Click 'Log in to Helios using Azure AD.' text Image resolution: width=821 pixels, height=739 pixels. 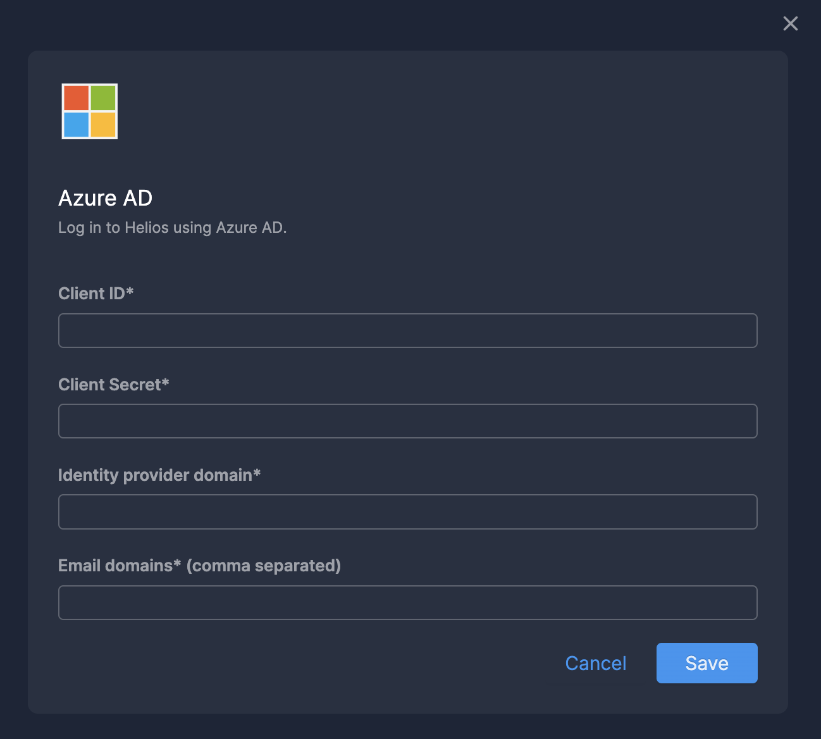(x=173, y=228)
